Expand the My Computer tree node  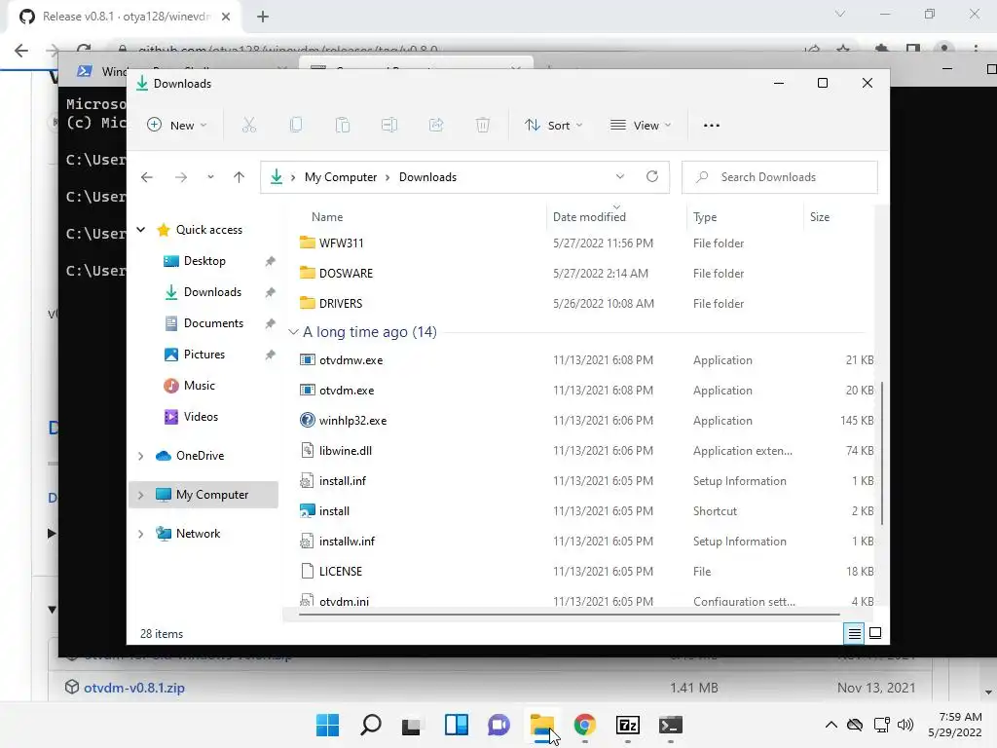(x=141, y=495)
